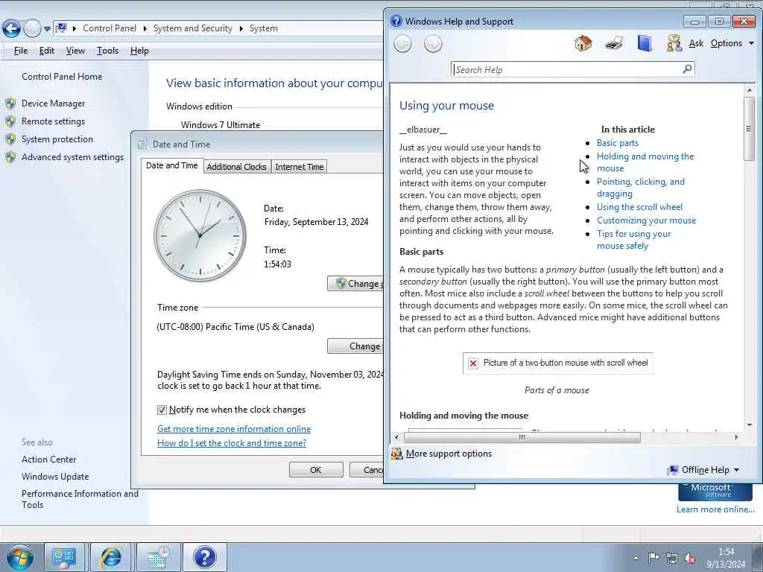Click the taskbar clock date display
763x572 pixels.
[x=726, y=558]
